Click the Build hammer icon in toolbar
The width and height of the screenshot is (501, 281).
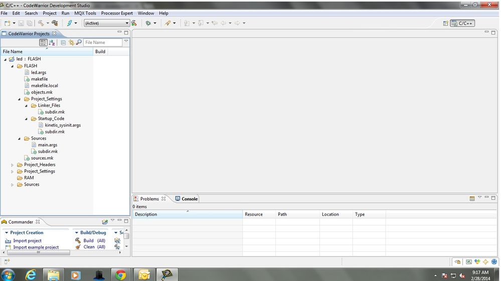tap(41, 23)
